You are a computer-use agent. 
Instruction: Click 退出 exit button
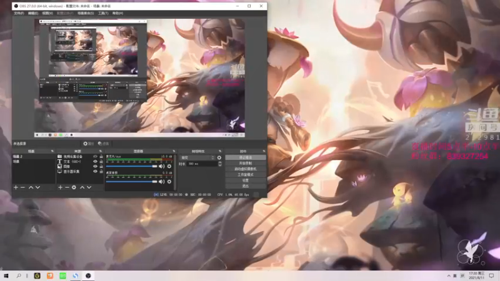(x=246, y=186)
